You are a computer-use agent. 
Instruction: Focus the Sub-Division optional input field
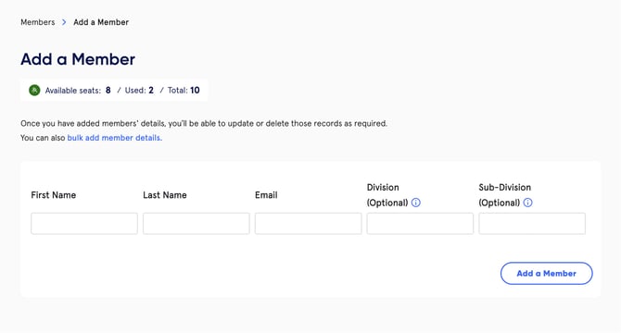coord(532,224)
